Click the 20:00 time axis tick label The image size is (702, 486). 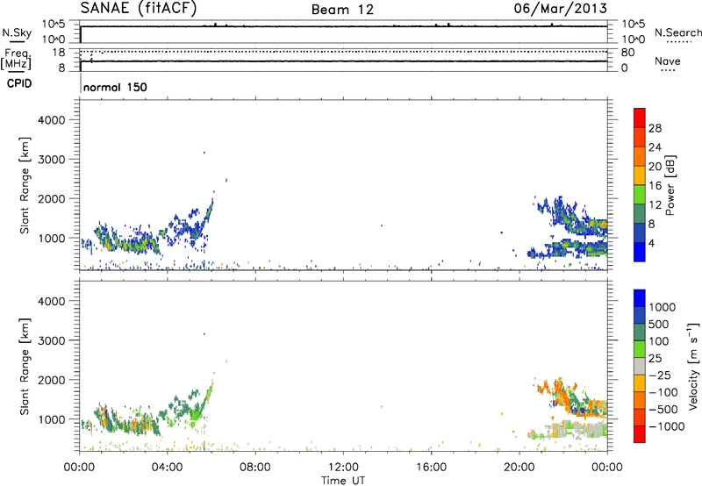[519, 468]
